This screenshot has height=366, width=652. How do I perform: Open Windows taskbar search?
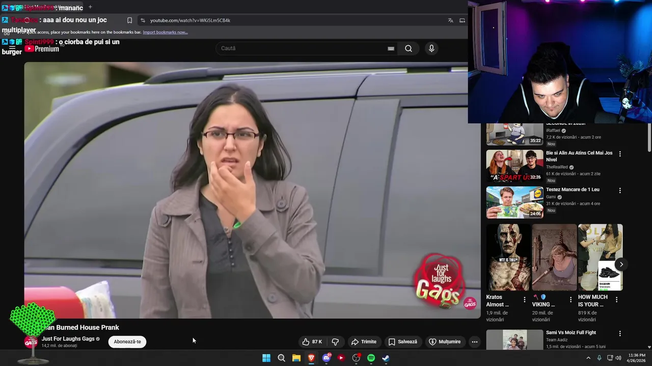point(281,358)
